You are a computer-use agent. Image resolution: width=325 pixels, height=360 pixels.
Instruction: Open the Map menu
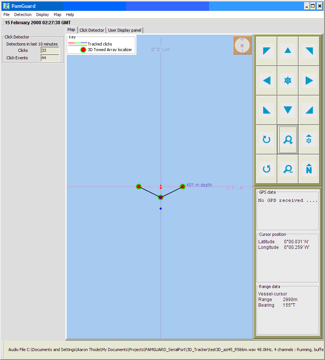57,15
